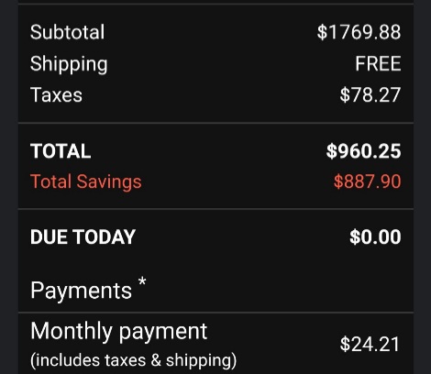Select the Monthly payment label
This screenshot has width=431, height=374.
coord(119,332)
